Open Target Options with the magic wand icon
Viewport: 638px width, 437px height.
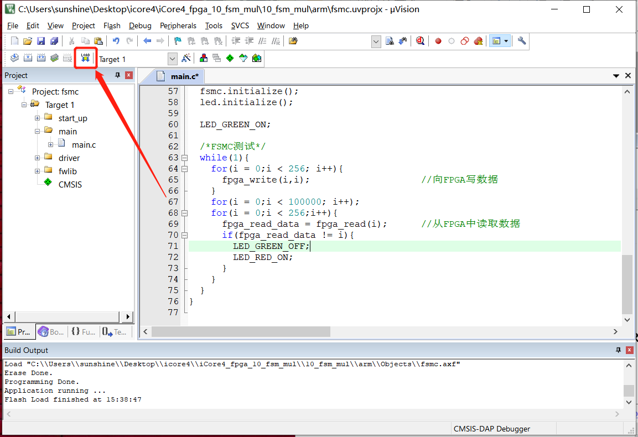186,58
